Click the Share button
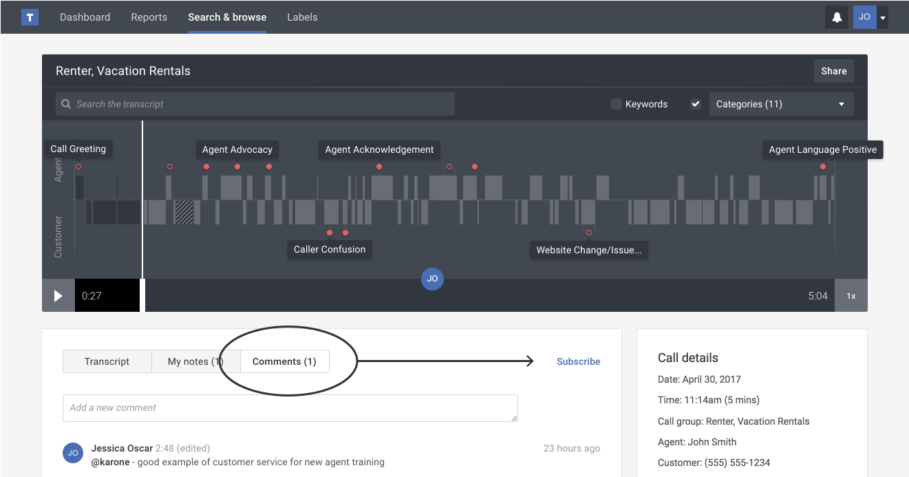This screenshot has height=477, width=909. [x=833, y=71]
